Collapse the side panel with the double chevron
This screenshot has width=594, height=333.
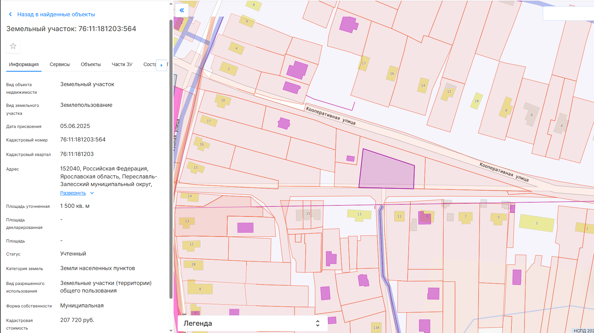[182, 10]
